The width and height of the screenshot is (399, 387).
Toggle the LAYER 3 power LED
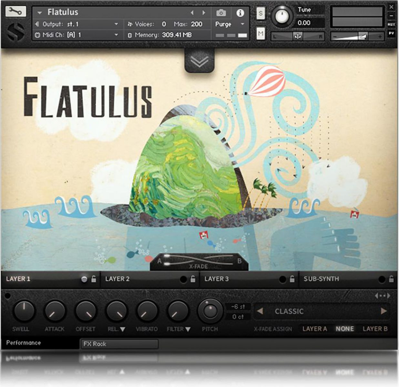tap(282, 279)
